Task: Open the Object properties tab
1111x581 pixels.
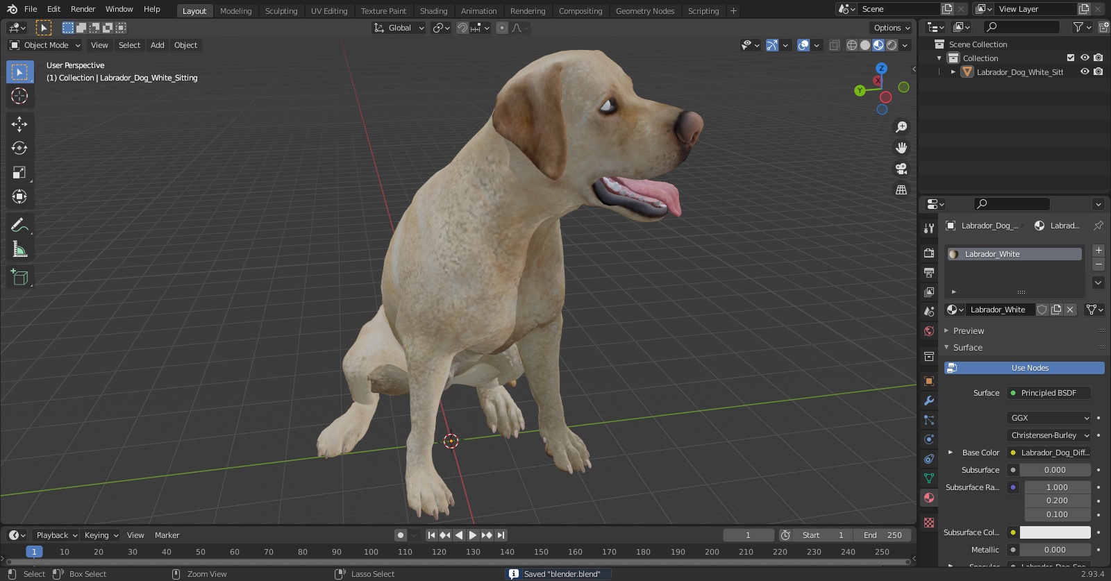Action: coord(929,381)
